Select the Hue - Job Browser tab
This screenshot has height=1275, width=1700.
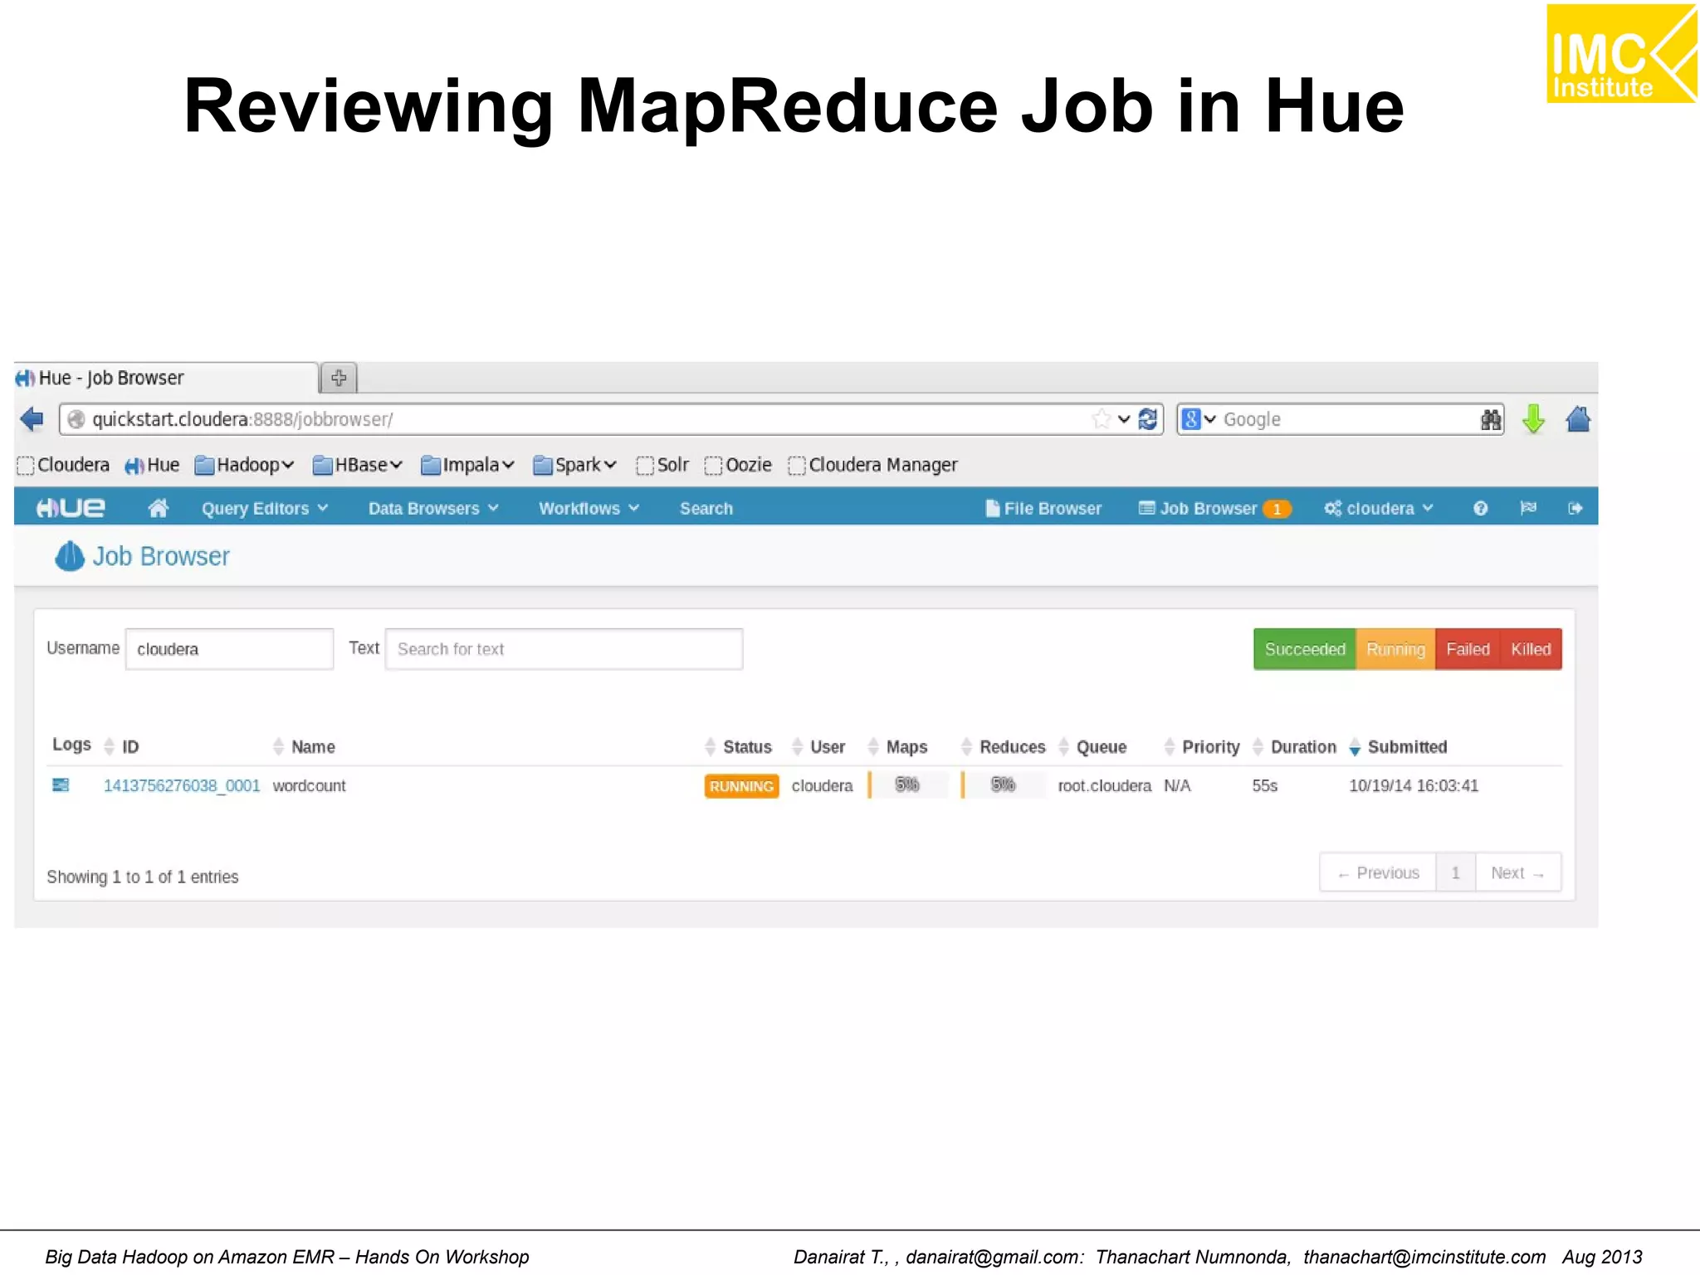point(166,378)
